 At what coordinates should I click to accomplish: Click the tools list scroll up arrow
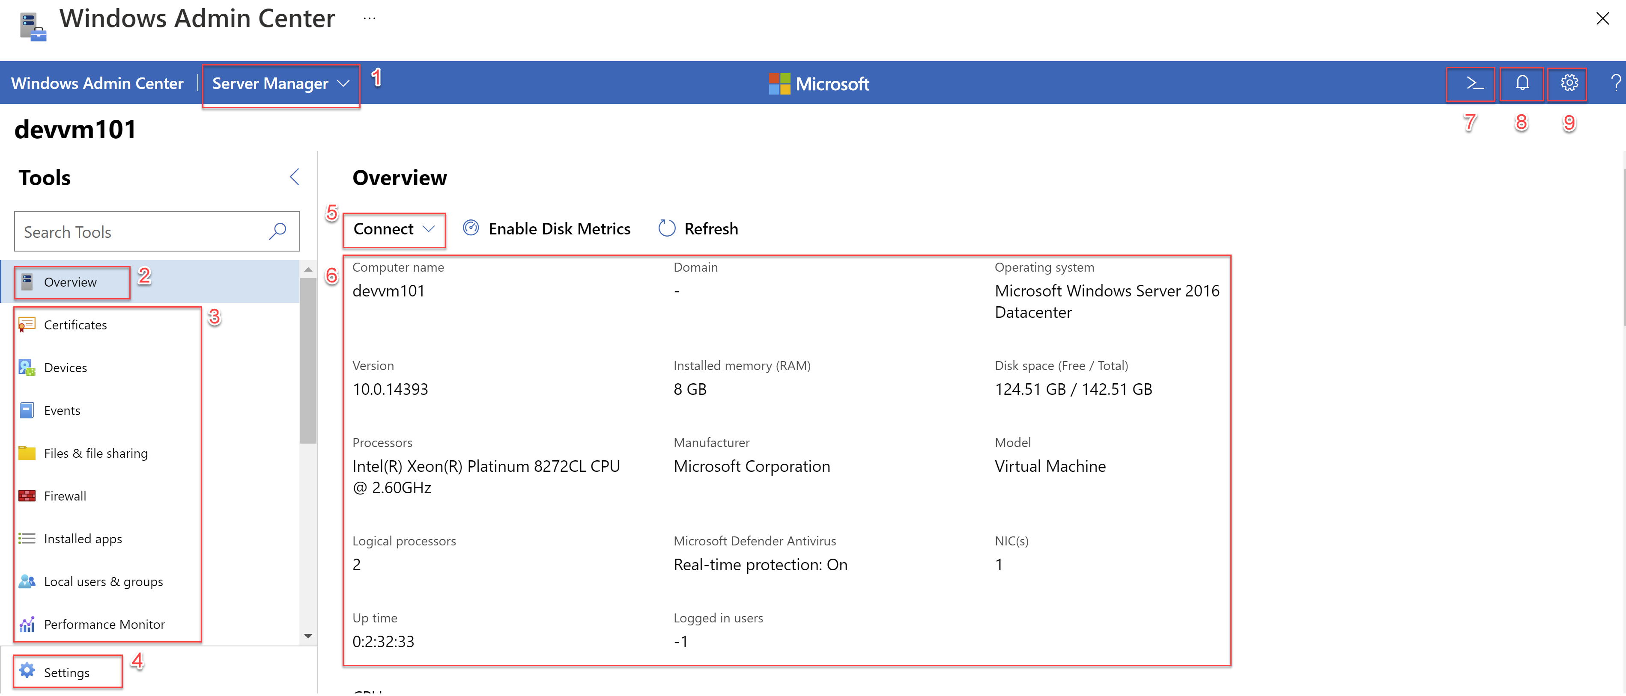308,270
